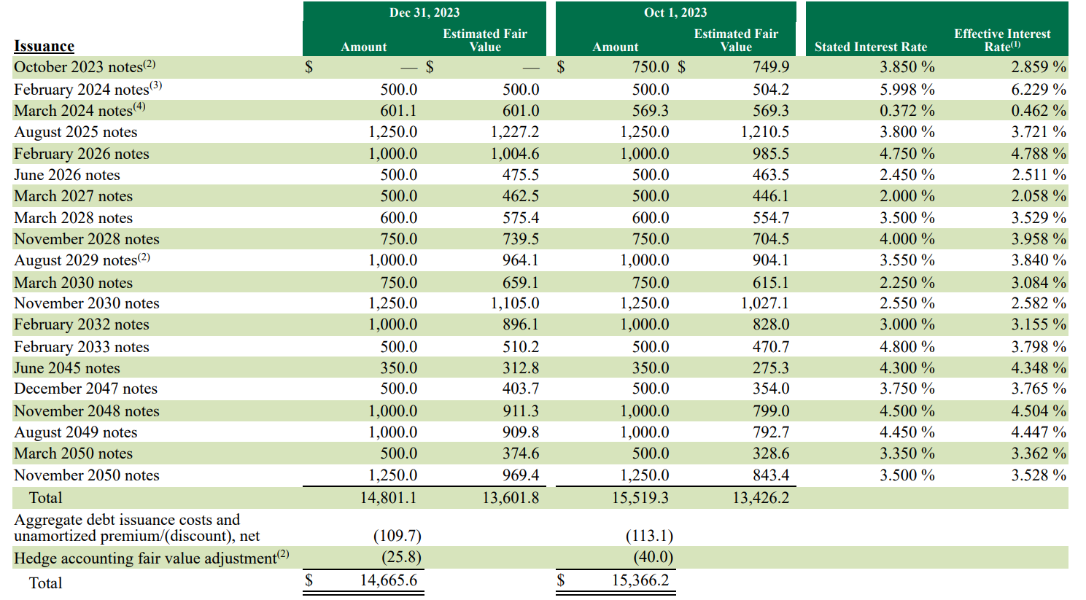Click the 575.4 fair value cell
Screen dimensions: 1086x600
pyautogui.click(x=521, y=218)
